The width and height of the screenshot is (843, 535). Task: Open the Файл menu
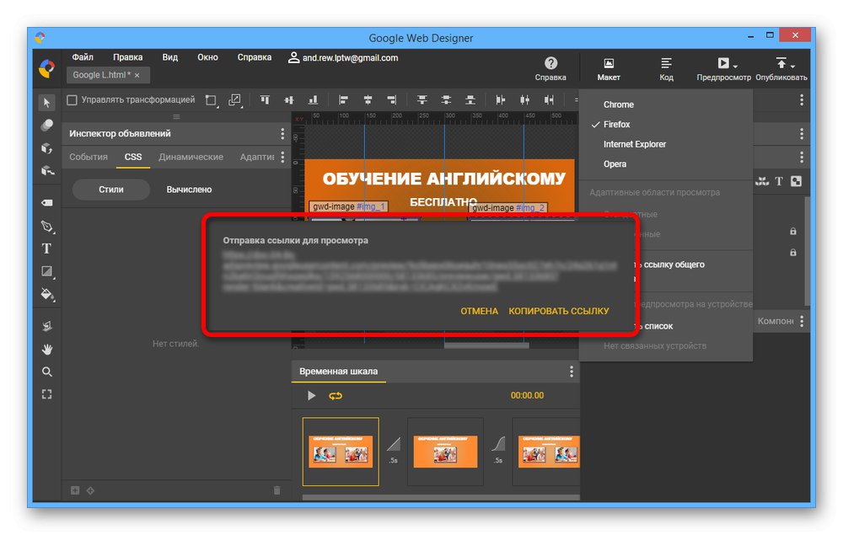point(83,57)
